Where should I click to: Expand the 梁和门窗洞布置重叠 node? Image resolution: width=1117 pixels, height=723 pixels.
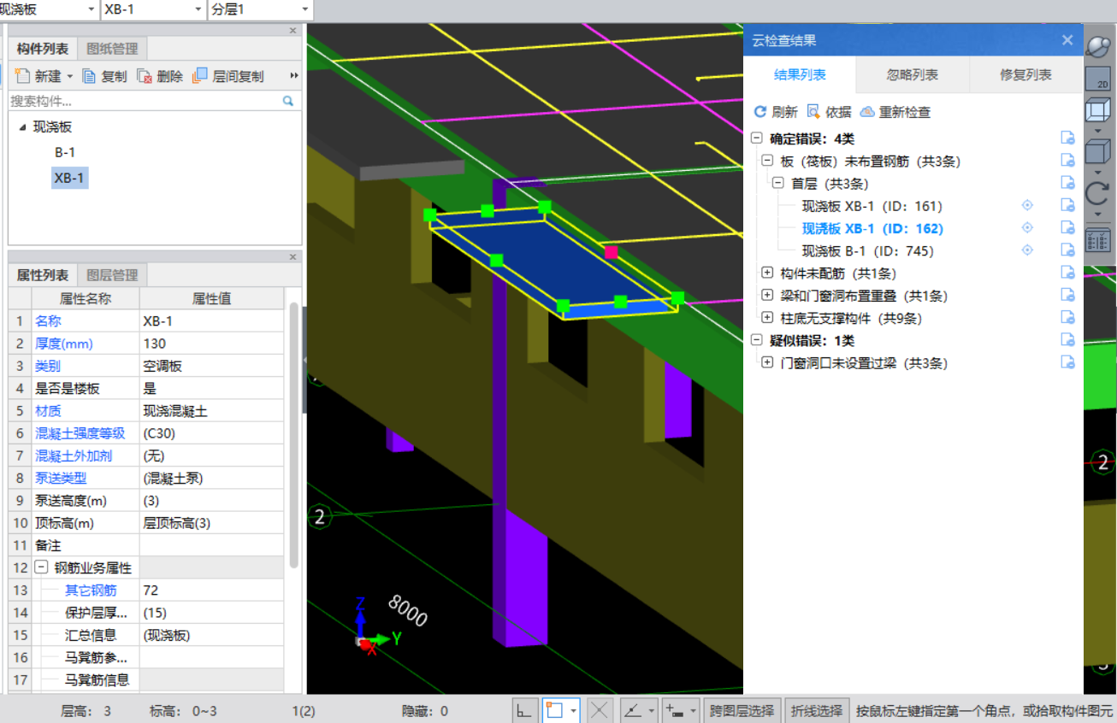(767, 295)
